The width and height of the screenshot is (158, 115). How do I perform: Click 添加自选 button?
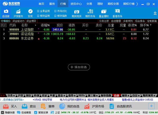79,67
